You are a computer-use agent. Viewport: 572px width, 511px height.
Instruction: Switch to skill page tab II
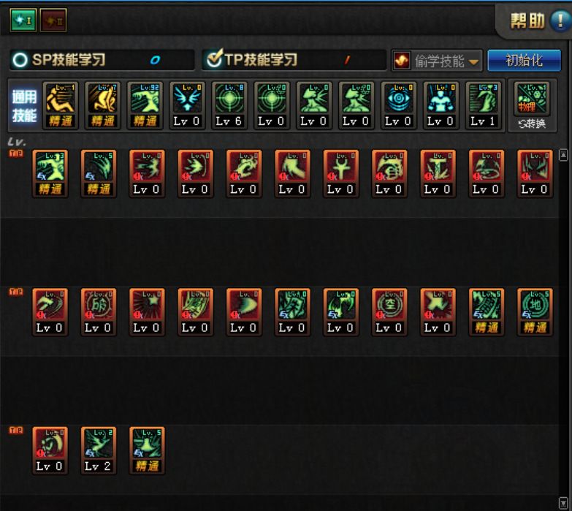[53, 20]
